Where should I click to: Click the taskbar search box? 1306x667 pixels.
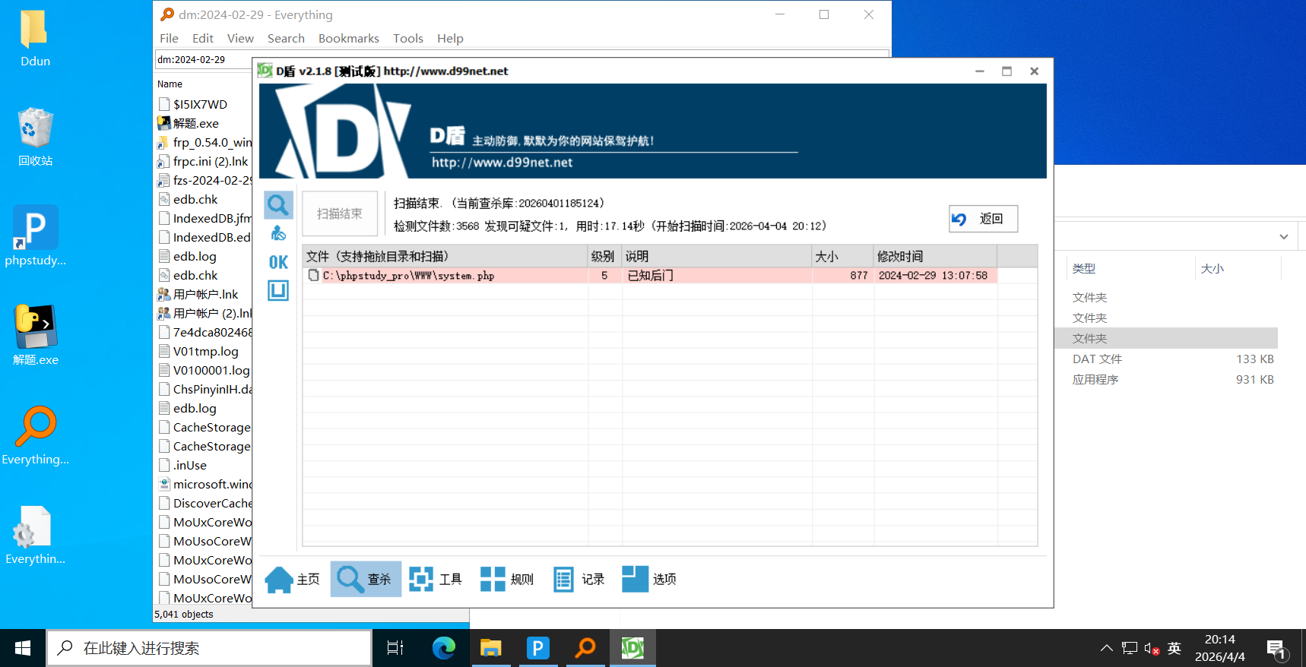[209, 648]
